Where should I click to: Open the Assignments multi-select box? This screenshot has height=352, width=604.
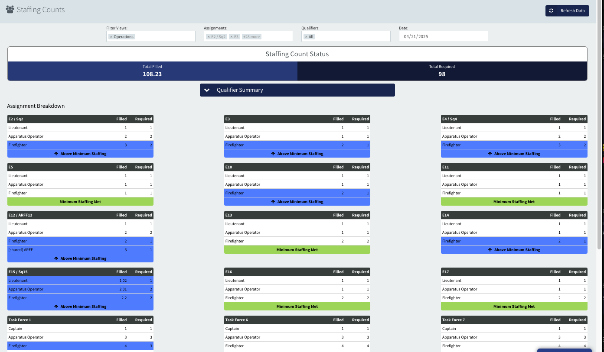tap(248, 36)
